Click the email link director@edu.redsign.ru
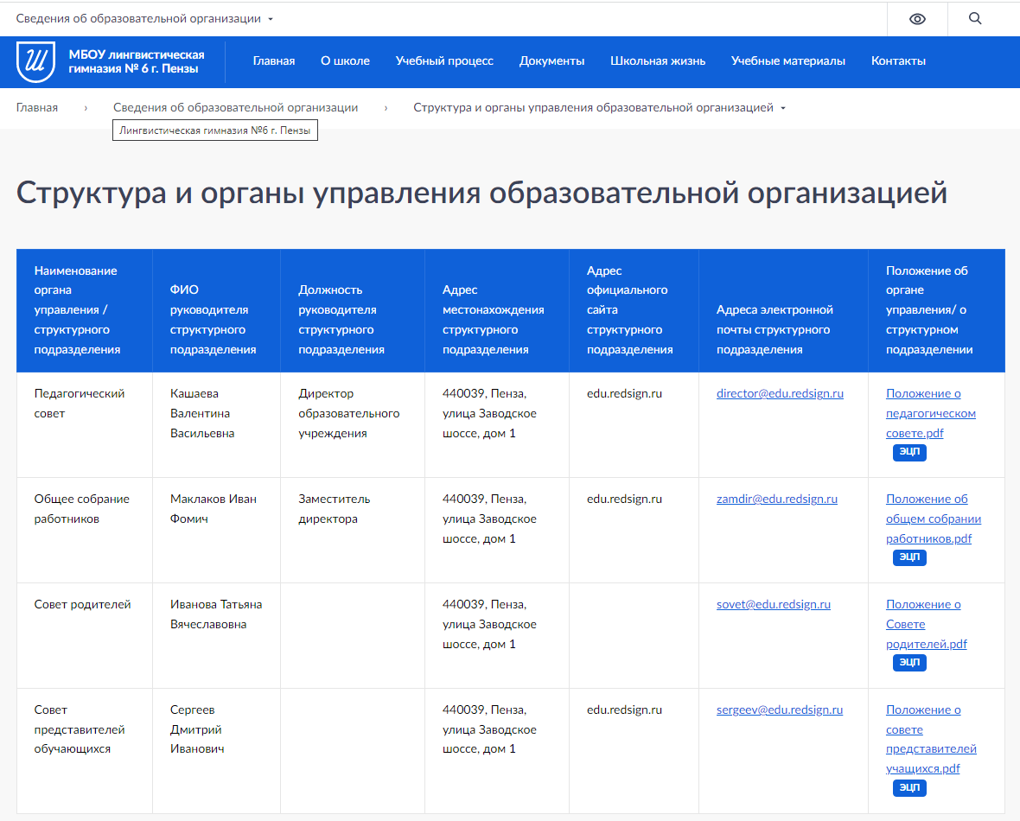This screenshot has height=821, width=1020. [x=779, y=393]
